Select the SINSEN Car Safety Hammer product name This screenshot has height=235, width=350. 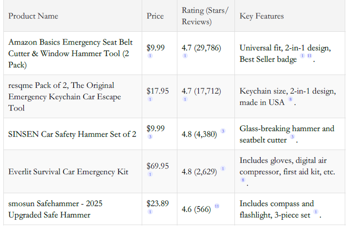point(72,134)
